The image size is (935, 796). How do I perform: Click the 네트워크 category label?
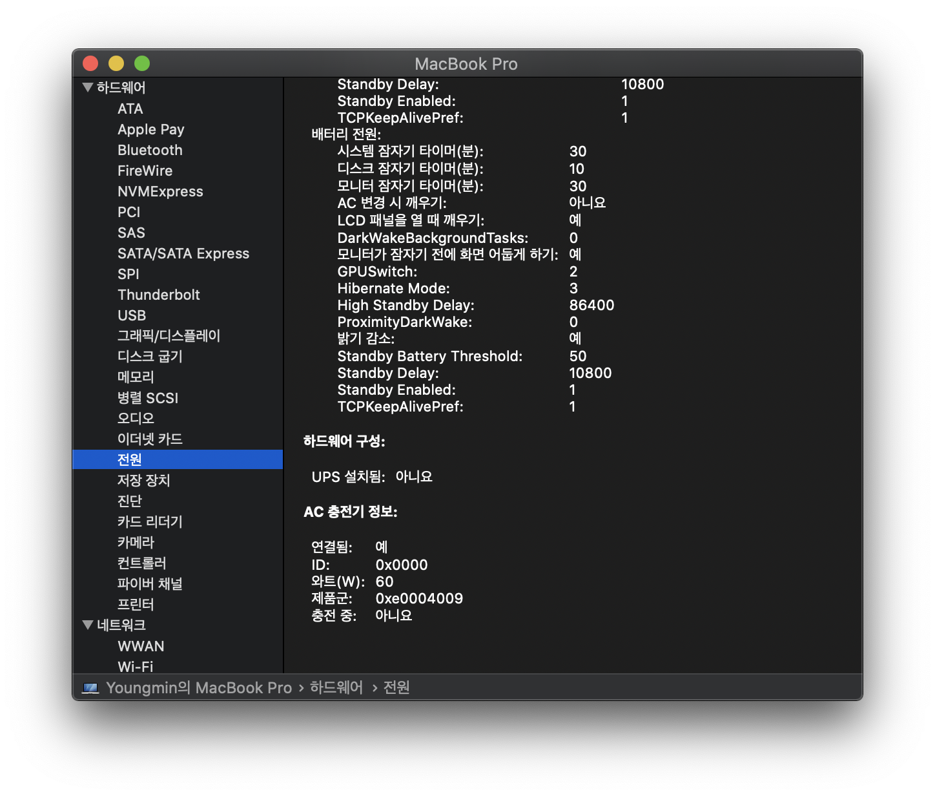coord(121,625)
